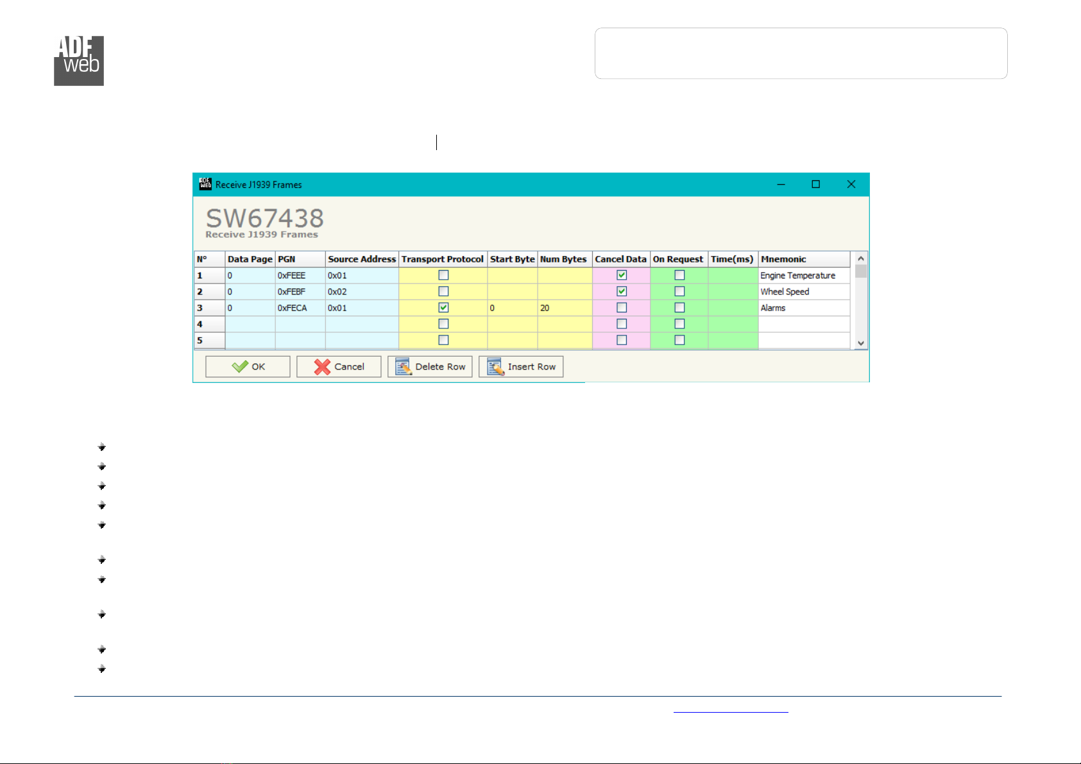Click the scroll up arrow of table
Viewport: 1081px width, 764px height.
point(861,258)
